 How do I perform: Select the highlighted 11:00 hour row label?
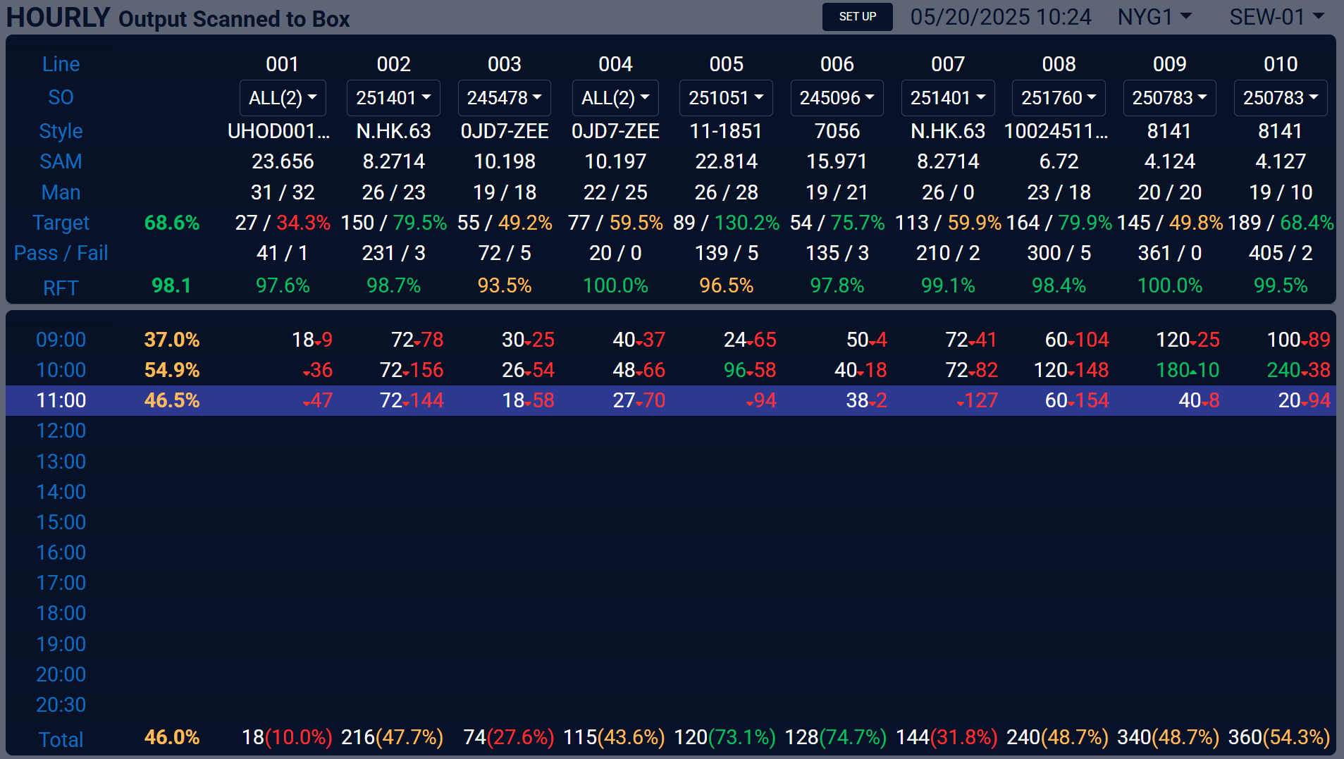point(61,400)
